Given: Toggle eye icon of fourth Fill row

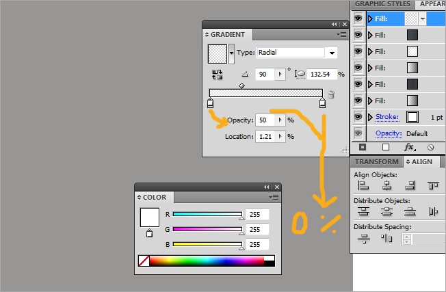Looking at the screenshot, I should tap(358, 68).
